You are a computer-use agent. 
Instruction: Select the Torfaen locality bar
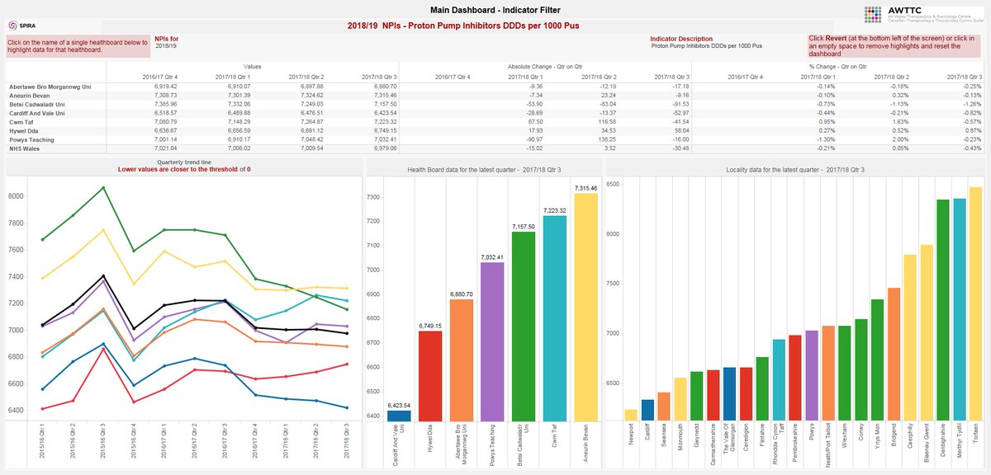click(x=976, y=304)
